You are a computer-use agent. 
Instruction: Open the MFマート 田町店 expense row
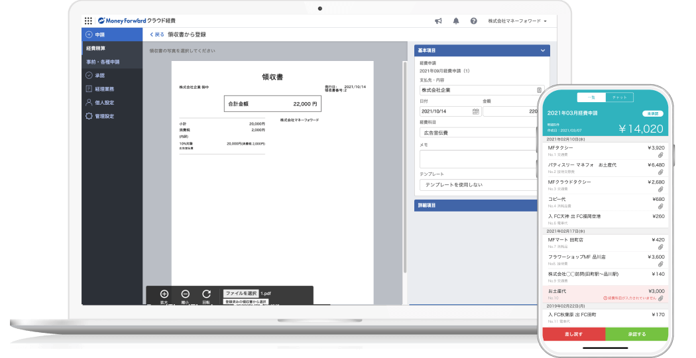tap(606, 243)
